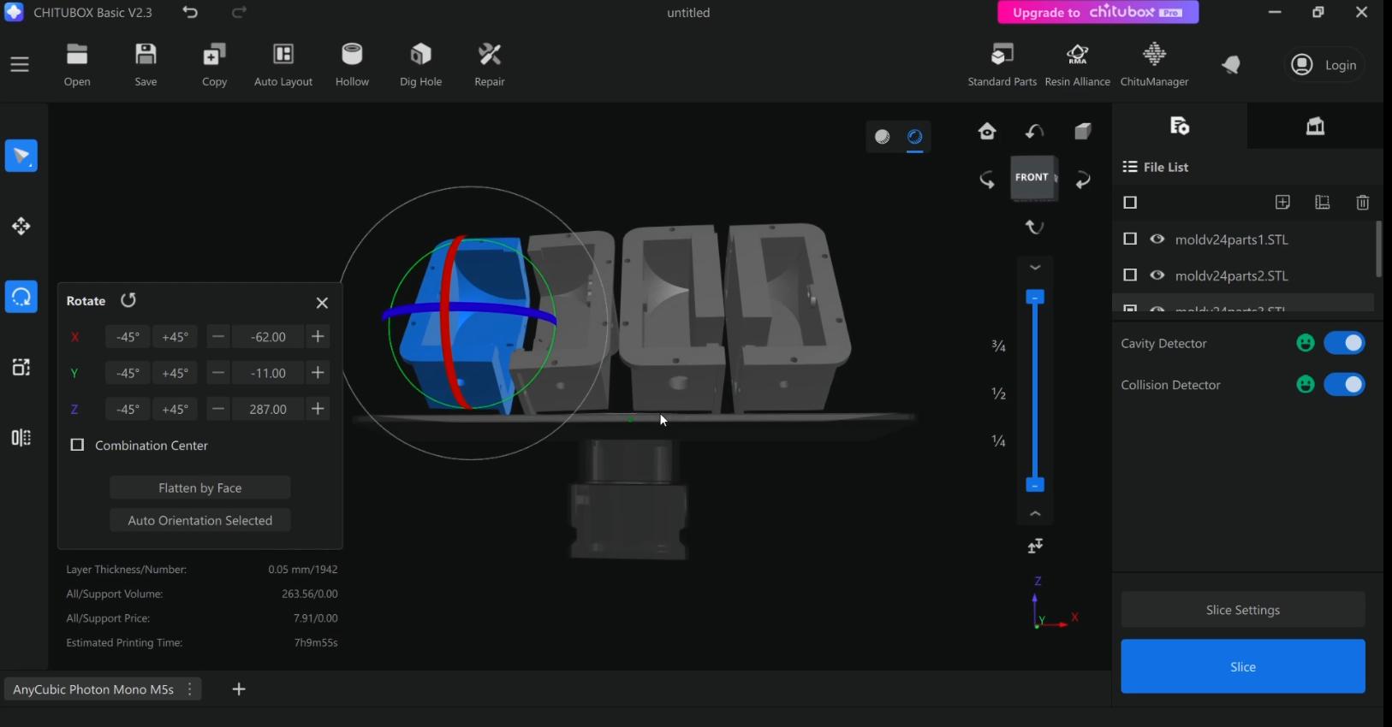
Task: Toggle Cavity Detector switch
Action: point(1344,343)
